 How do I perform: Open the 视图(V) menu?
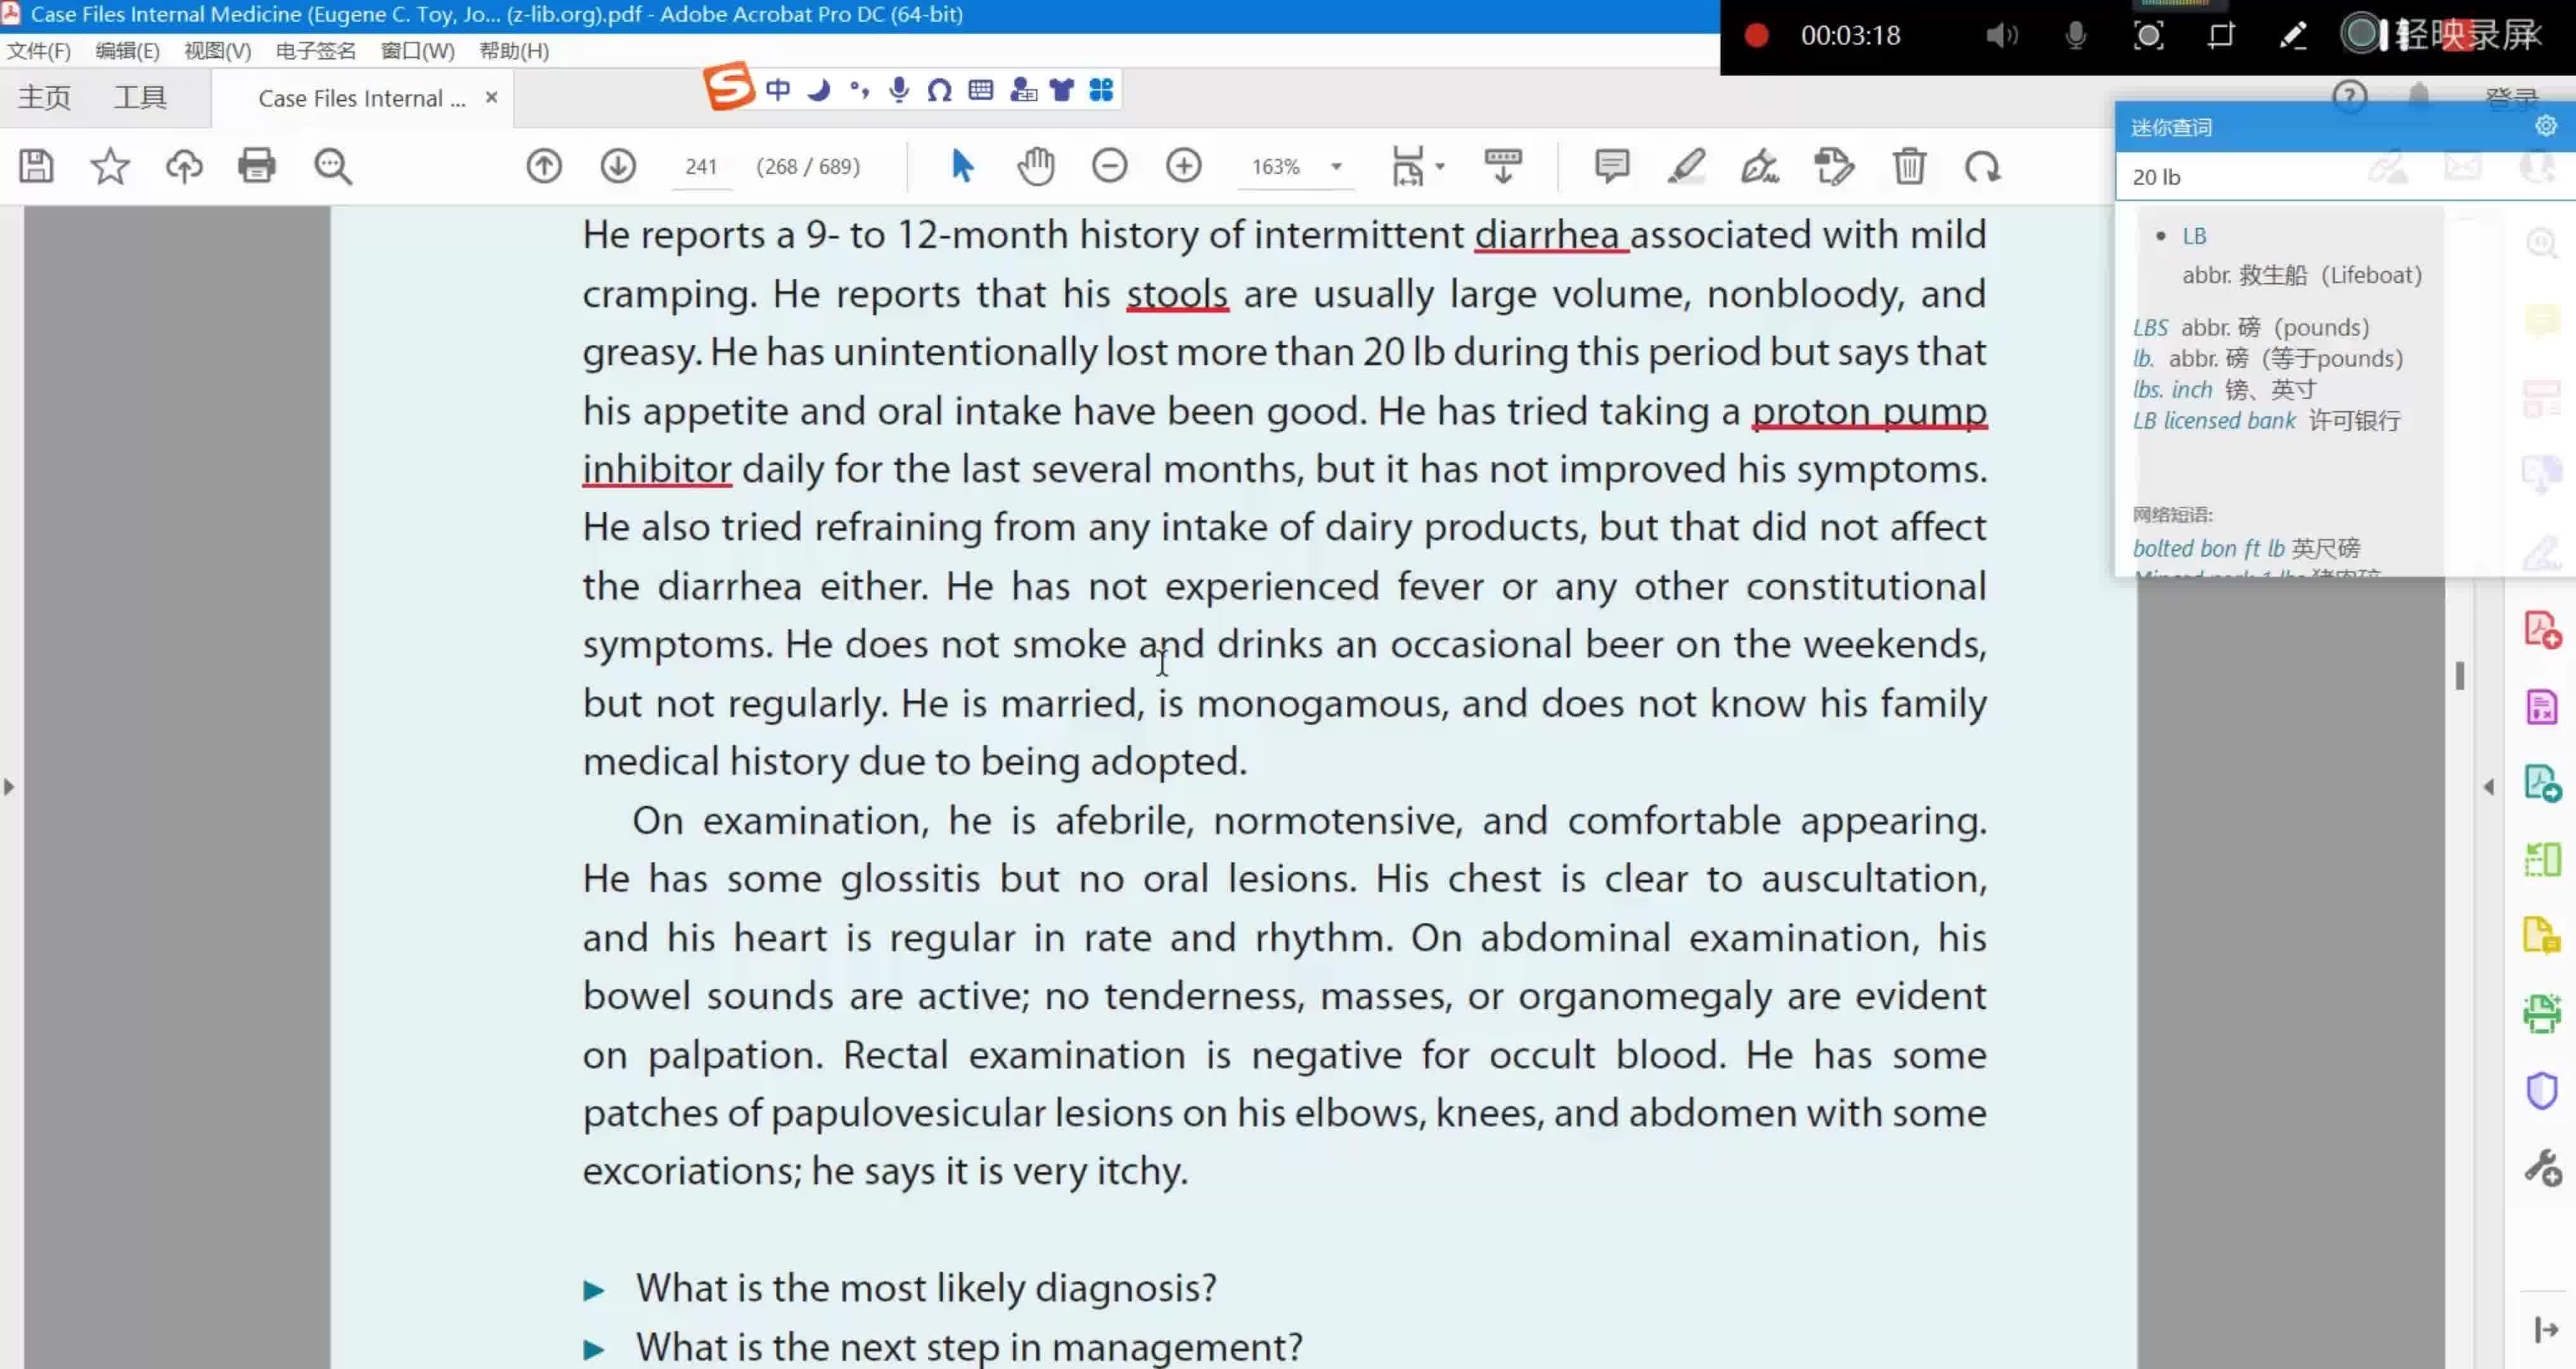click(217, 50)
